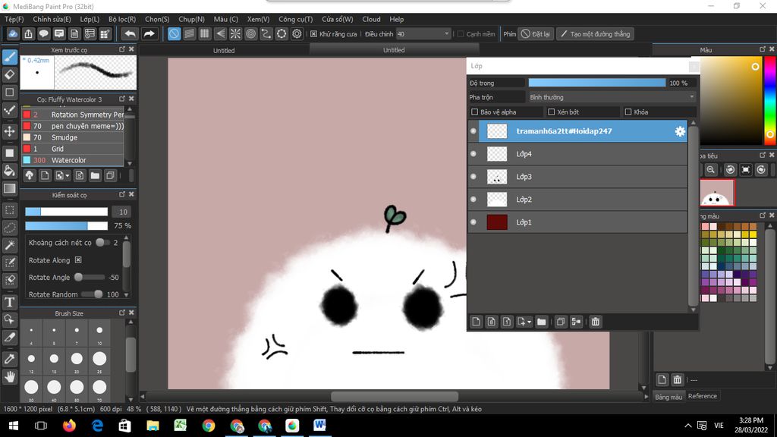This screenshot has width=777, height=437.
Task: Toggle Rotate Along checkbox
Action: point(78,260)
